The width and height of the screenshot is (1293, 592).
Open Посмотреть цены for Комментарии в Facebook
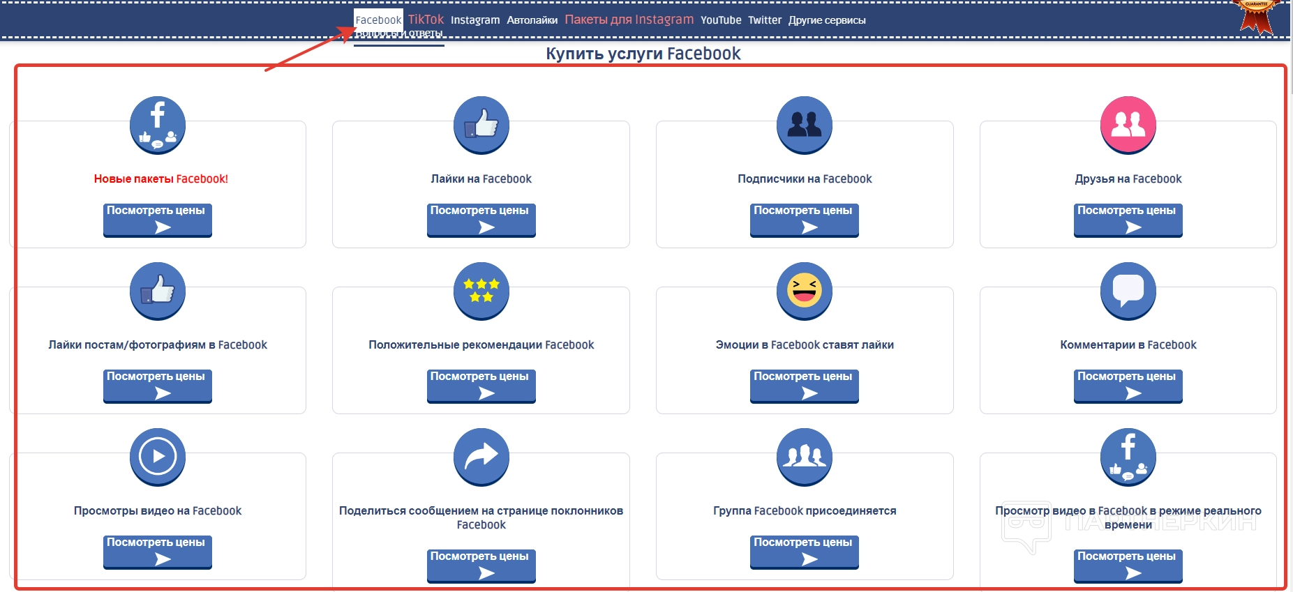coord(1128,386)
